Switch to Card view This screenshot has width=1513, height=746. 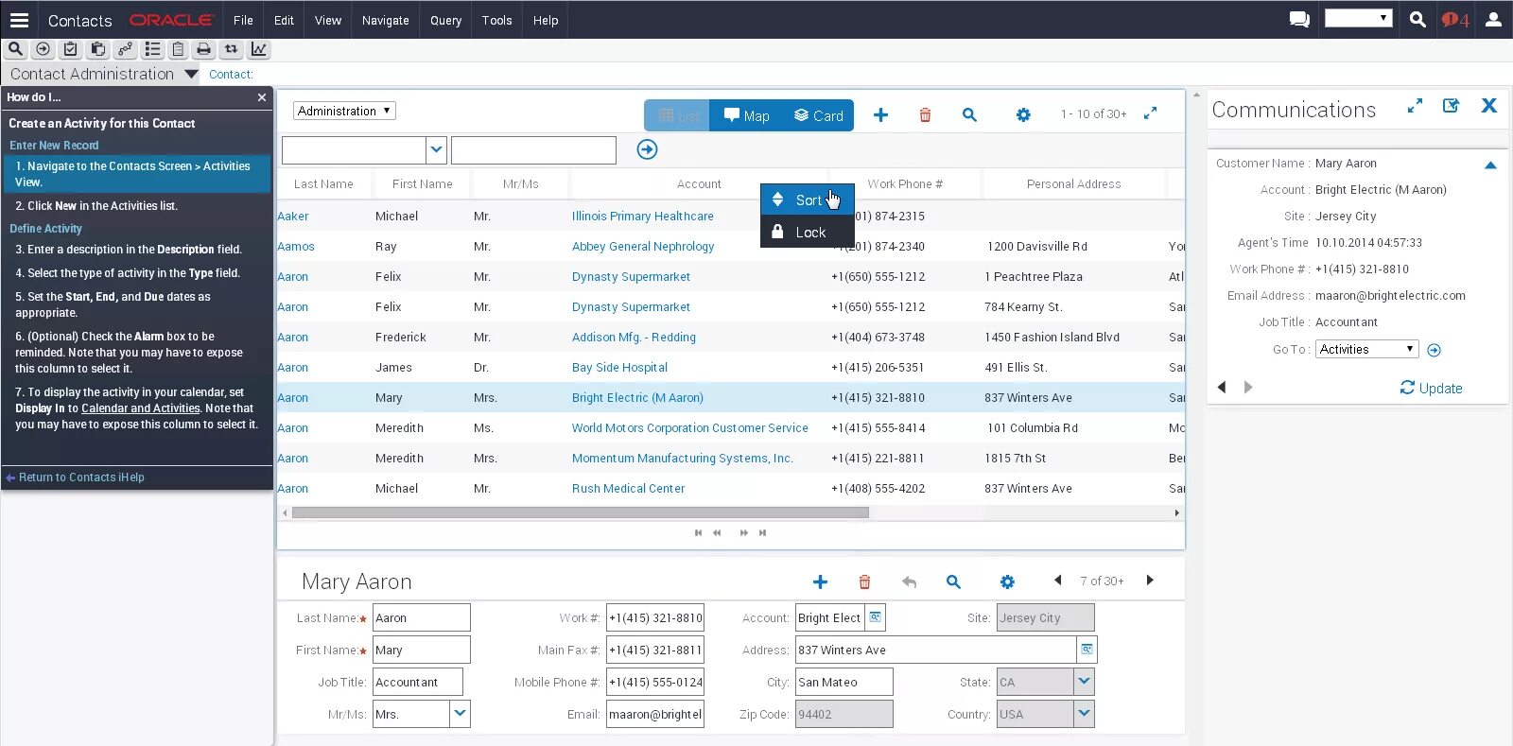[x=818, y=115]
